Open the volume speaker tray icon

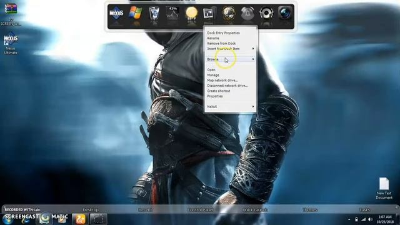coord(371,219)
